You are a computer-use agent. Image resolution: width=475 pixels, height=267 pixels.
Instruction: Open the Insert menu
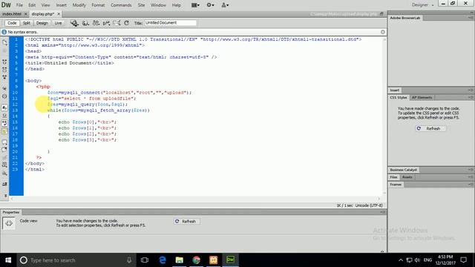point(61,5)
